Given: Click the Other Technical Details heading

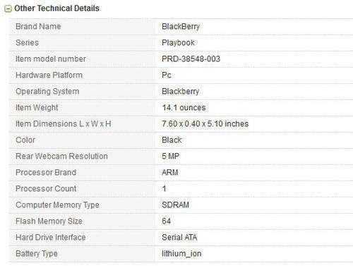Looking at the screenshot, I should (56, 8).
